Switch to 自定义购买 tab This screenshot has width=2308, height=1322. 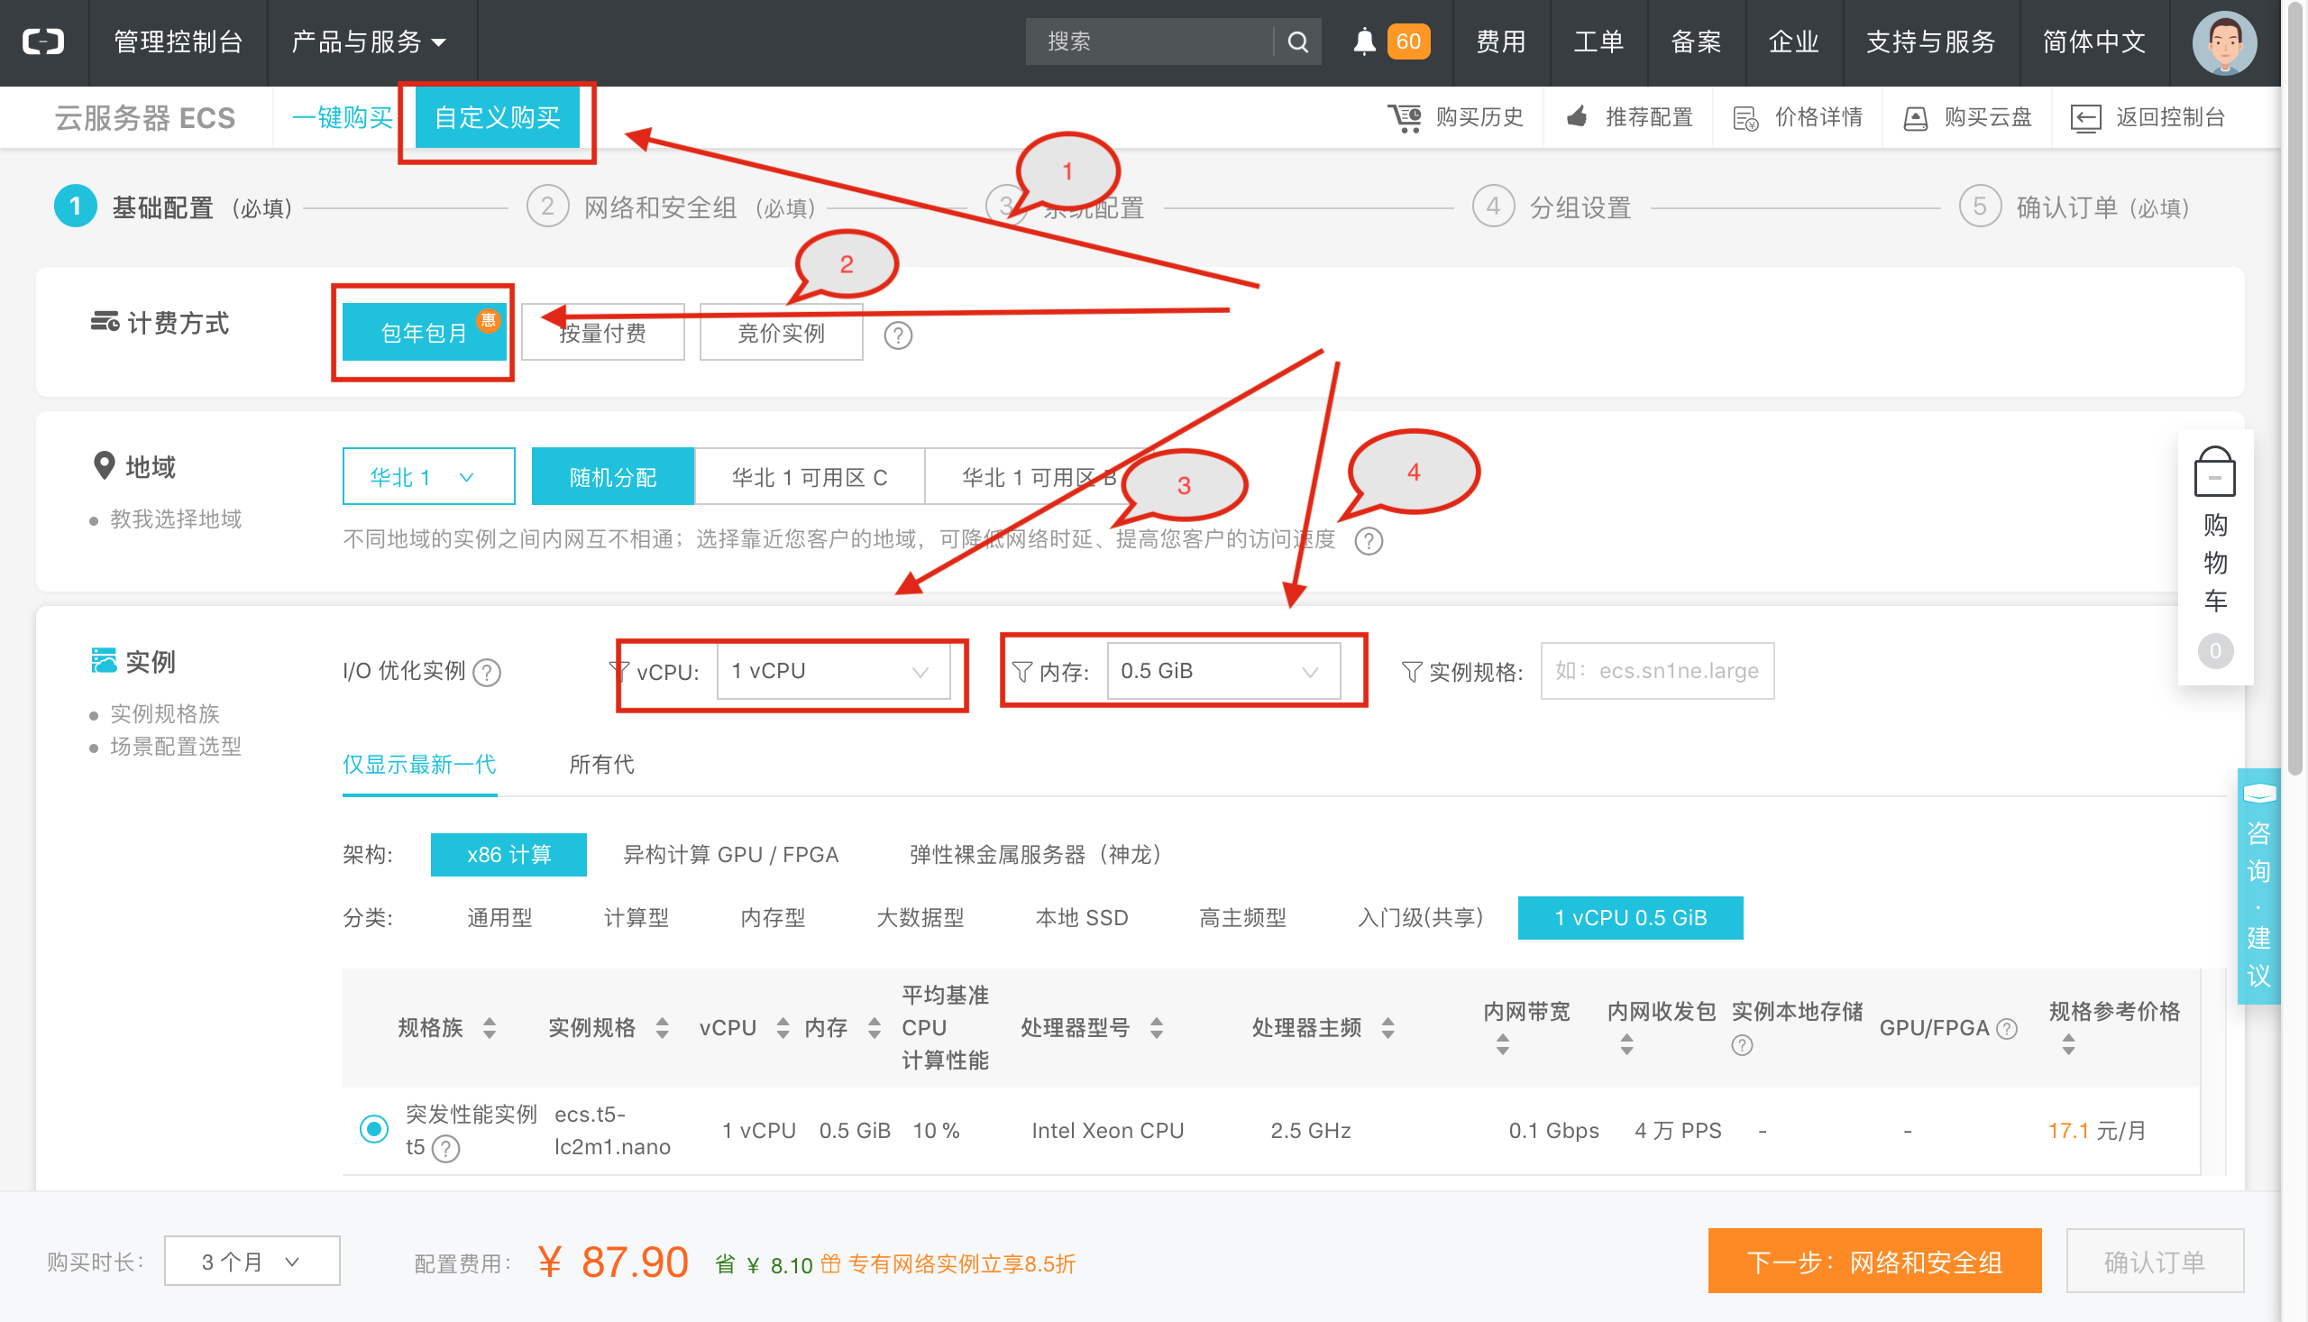click(498, 118)
